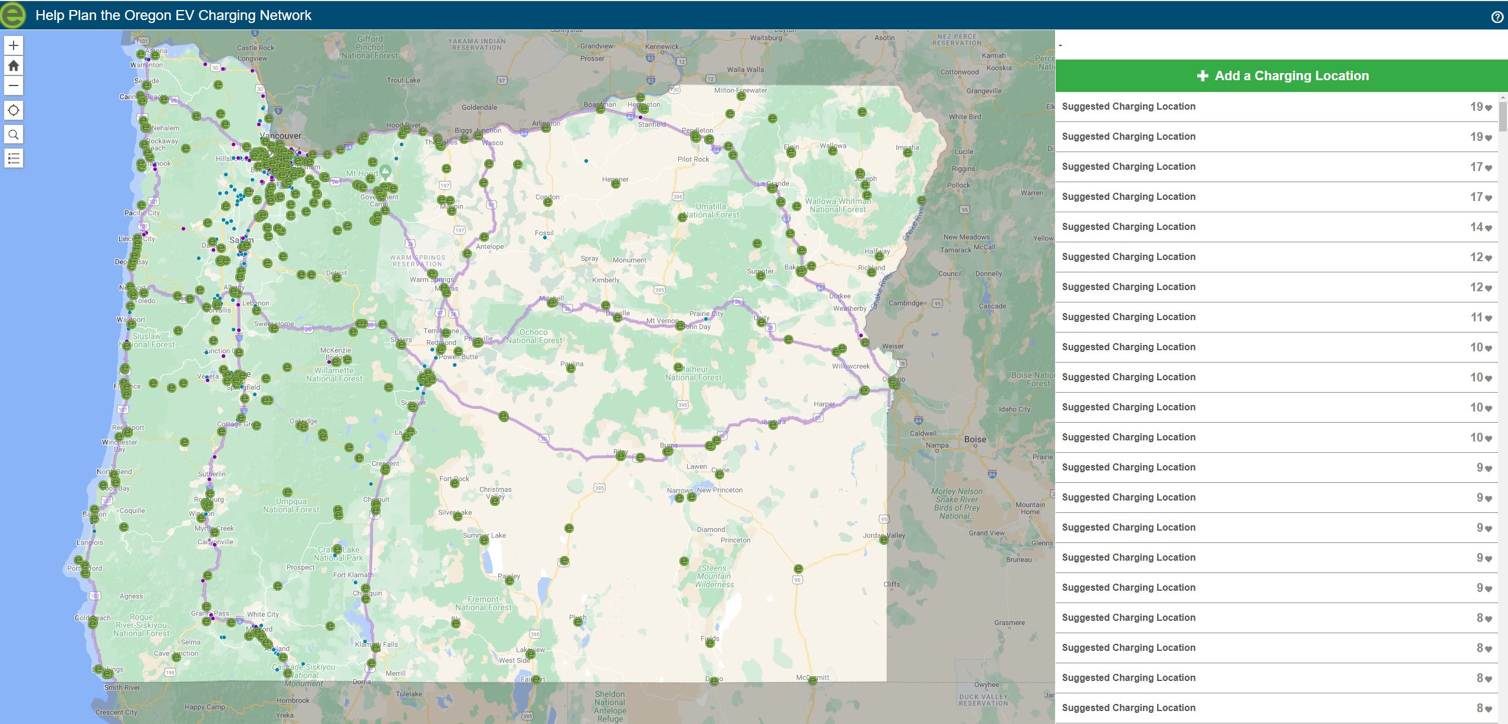Click Add a Charging Location button
Screen dimensions: 1508x724
(1282, 75)
